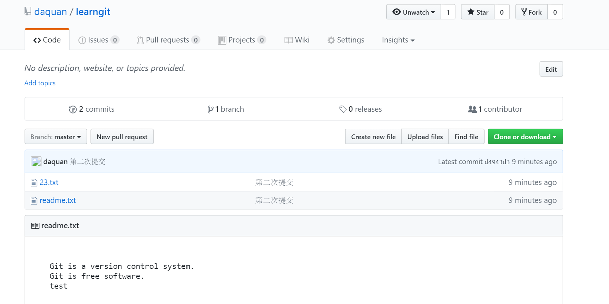The image size is (609, 304).
Task: Click the Projects board icon
Action: [222, 40]
